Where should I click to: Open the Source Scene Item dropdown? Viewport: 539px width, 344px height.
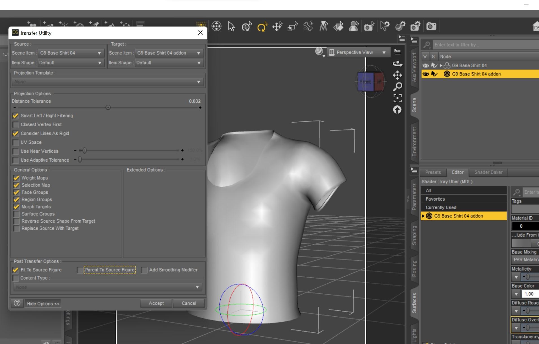coord(71,53)
